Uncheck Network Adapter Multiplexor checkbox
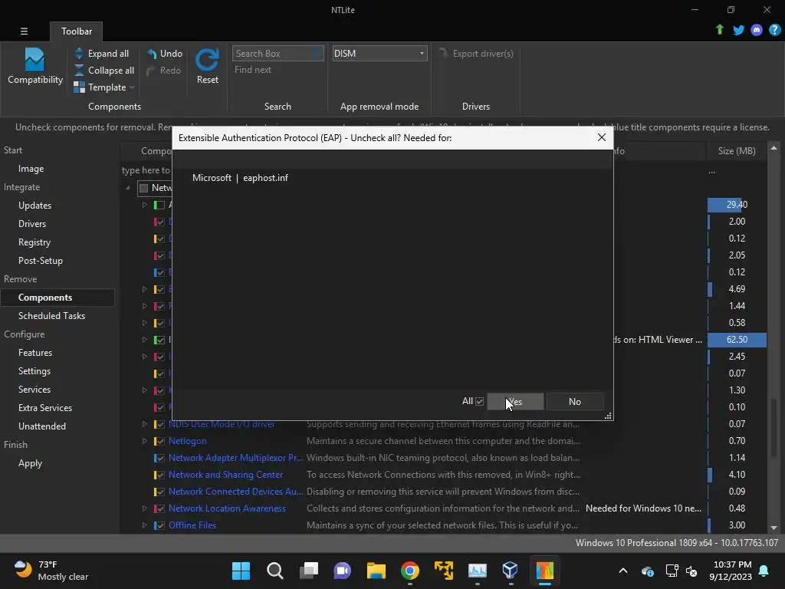The image size is (785, 589). pyautogui.click(x=159, y=458)
